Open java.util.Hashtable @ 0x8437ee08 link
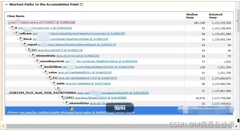240x131 pixels. click(x=88, y=84)
